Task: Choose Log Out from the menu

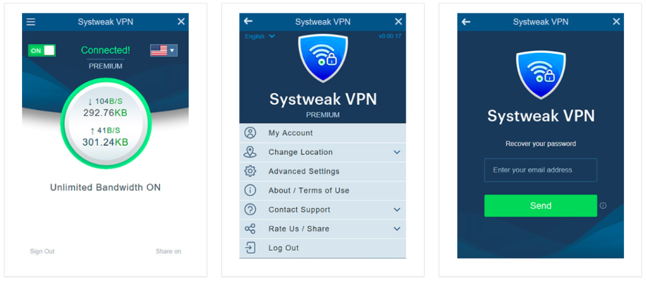Action: coord(322,248)
